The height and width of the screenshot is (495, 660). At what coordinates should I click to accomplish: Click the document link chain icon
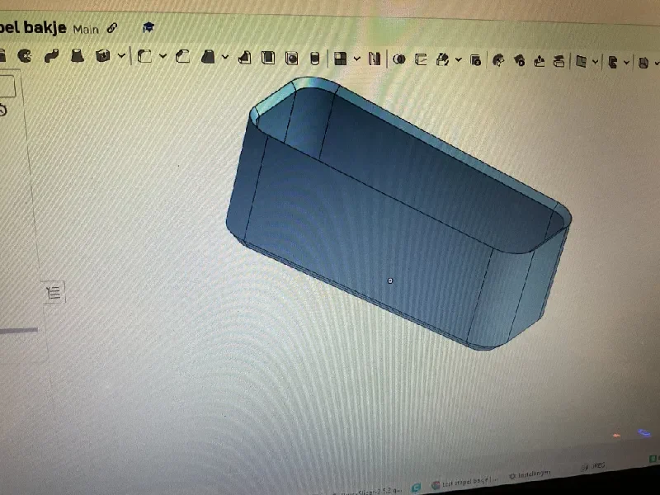tap(111, 28)
